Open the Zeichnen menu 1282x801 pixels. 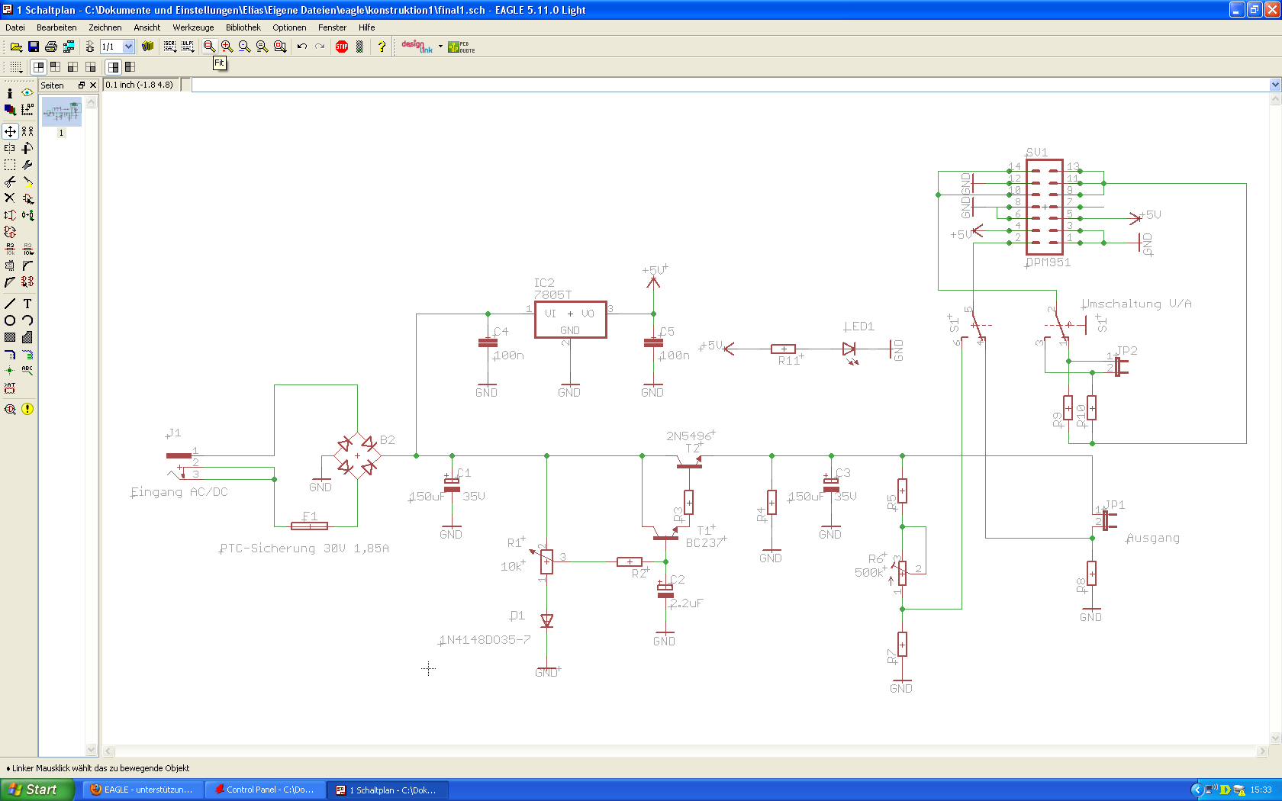(105, 27)
